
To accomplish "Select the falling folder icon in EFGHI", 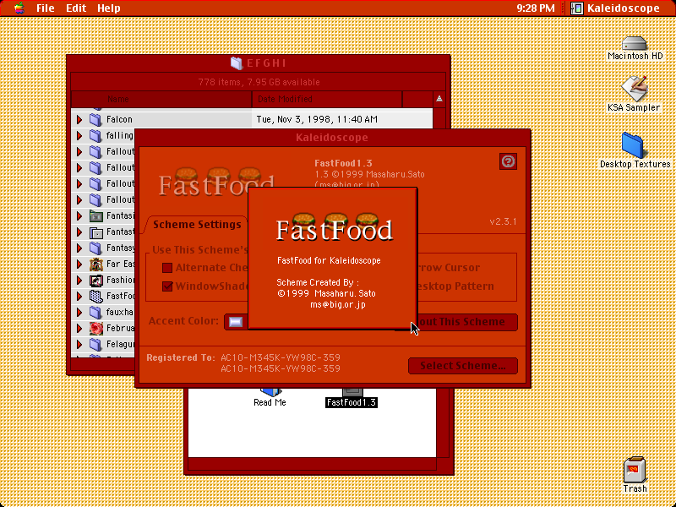I will coord(95,136).
